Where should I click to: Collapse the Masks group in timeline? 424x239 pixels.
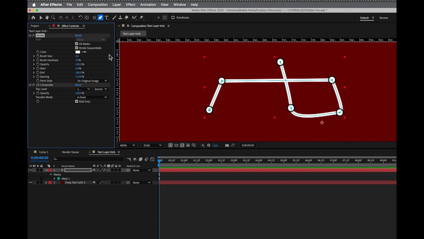click(51, 175)
